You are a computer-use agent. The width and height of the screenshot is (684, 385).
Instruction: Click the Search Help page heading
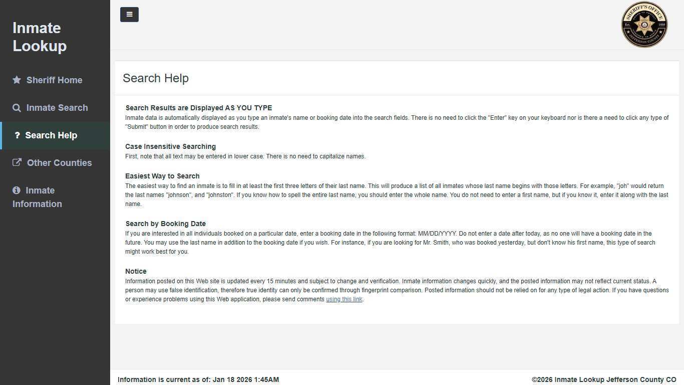click(156, 78)
